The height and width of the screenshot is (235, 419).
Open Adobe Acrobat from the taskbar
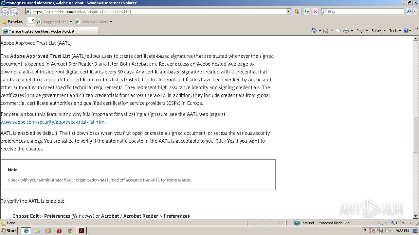pyautogui.click(x=81, y=231)
